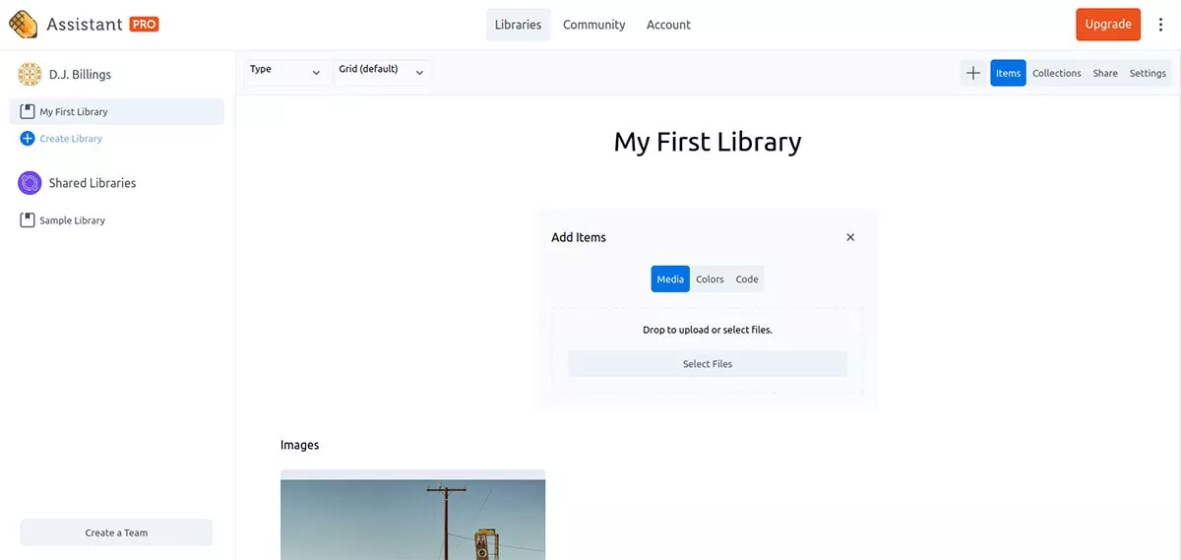Open the Type filter dropdown

click(x=286, y=71)
